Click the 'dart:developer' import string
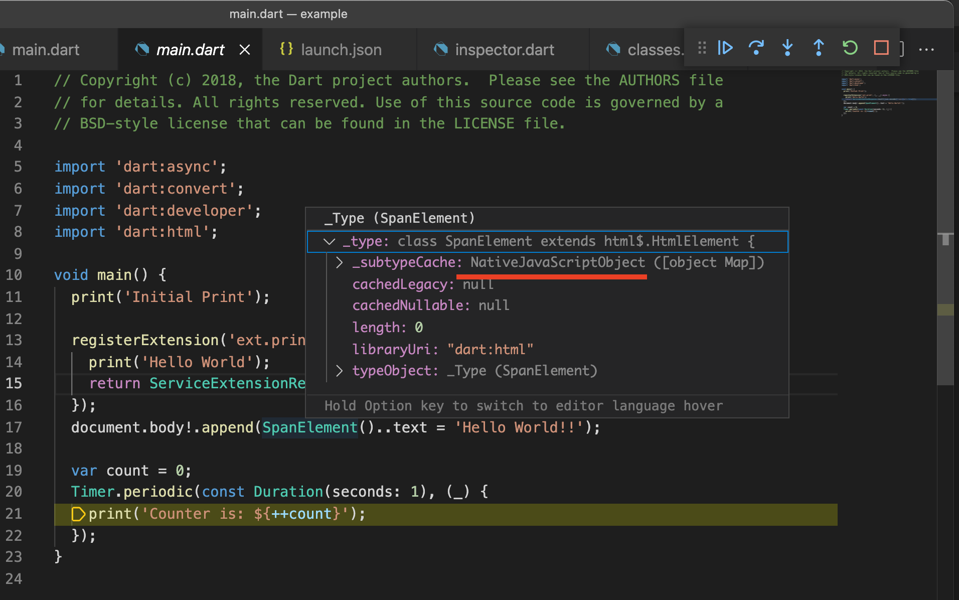 [x=184, y=211]
